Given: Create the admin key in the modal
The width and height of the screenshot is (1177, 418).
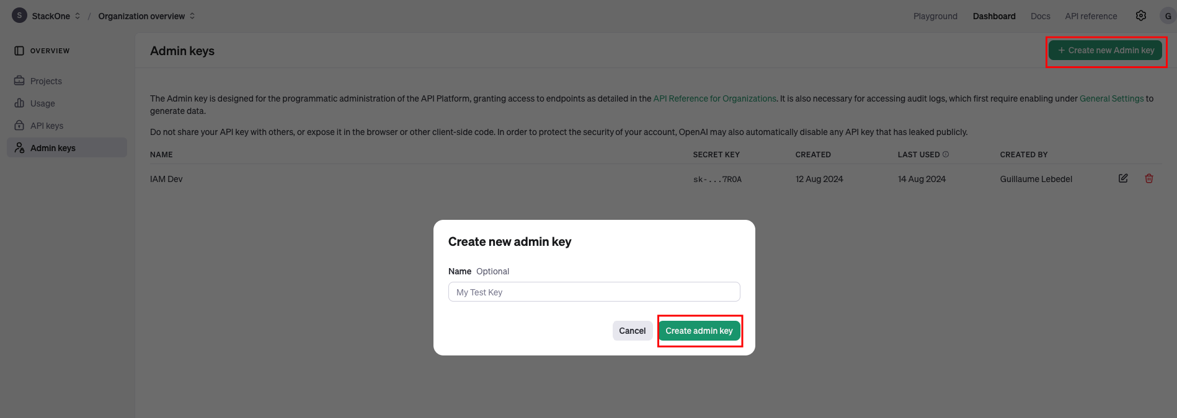Looking at the screenshot, I should (x=700, y=331).
